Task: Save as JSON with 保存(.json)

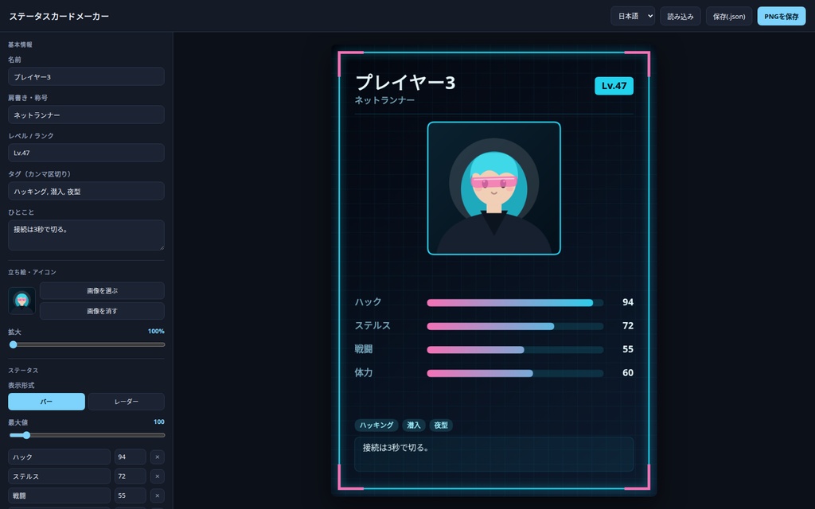Action: point(729,16)
